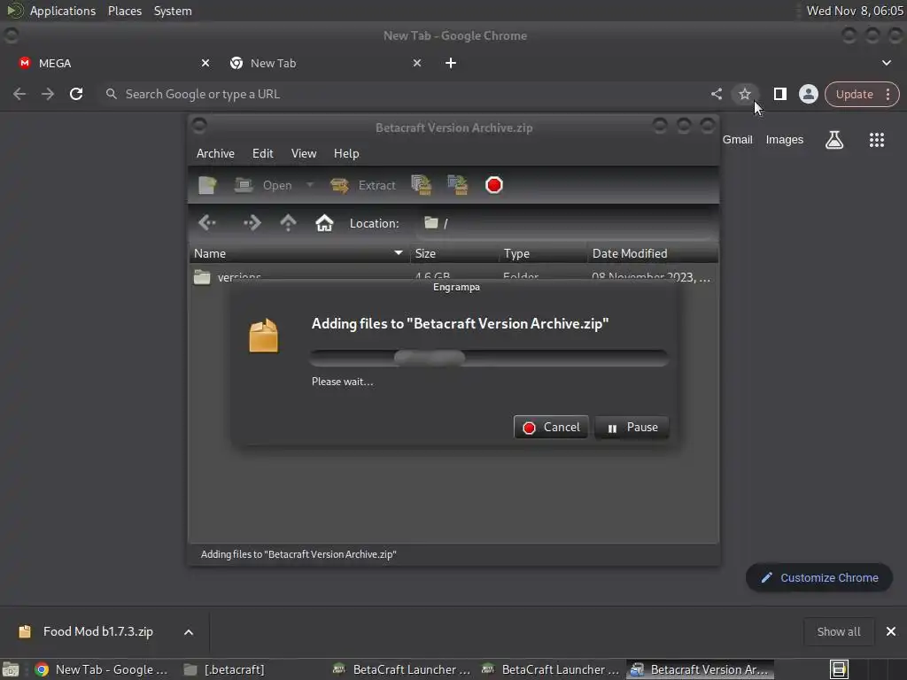This screenshot has height=680, width=907.
Task: Click the Chrome URL search bar
Action: coord(405,94)
